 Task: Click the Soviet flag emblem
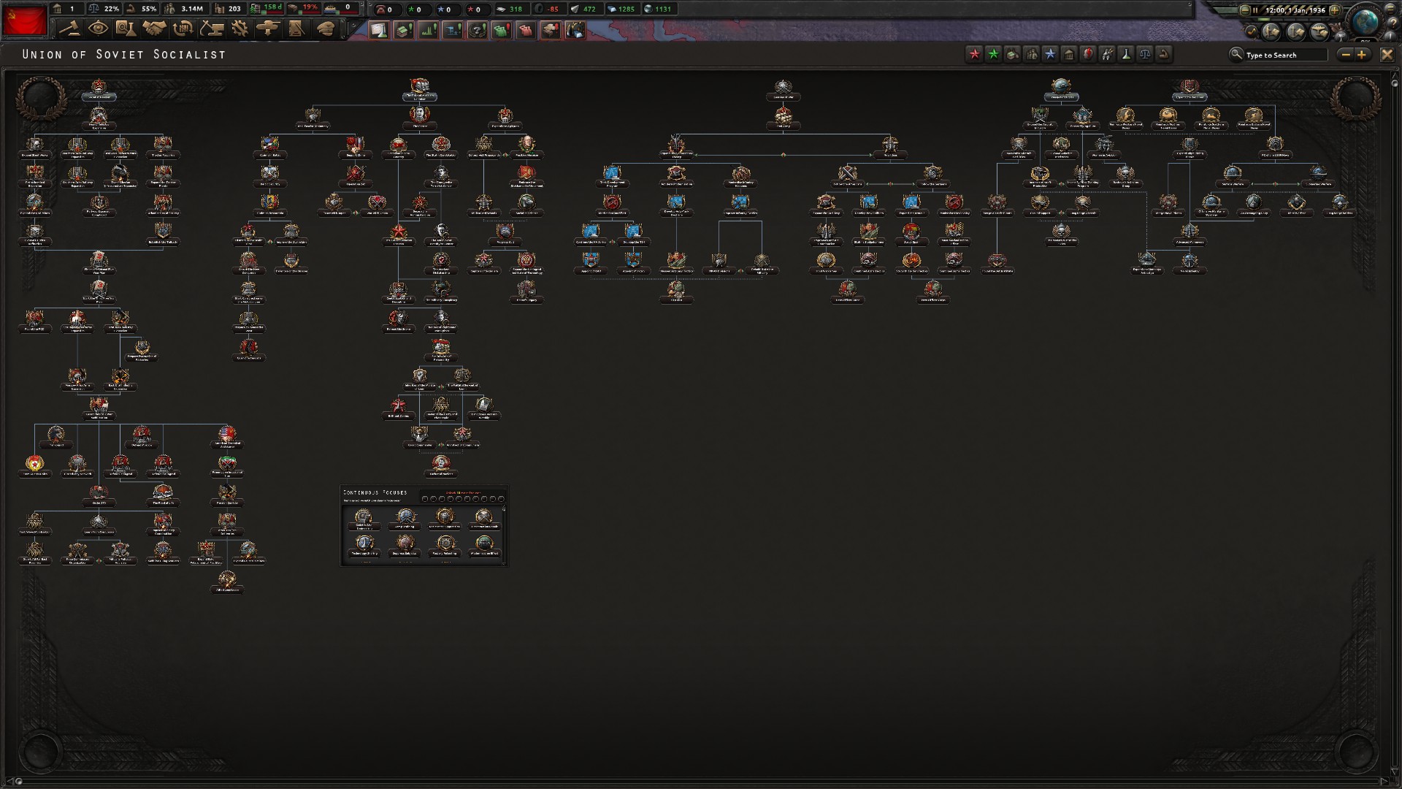click(25, 20)
